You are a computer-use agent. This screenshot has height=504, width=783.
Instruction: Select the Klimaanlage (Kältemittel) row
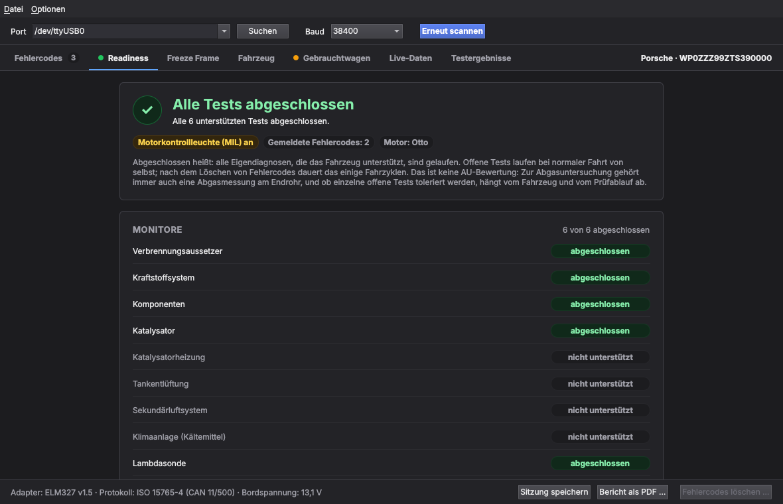[391, 436]
